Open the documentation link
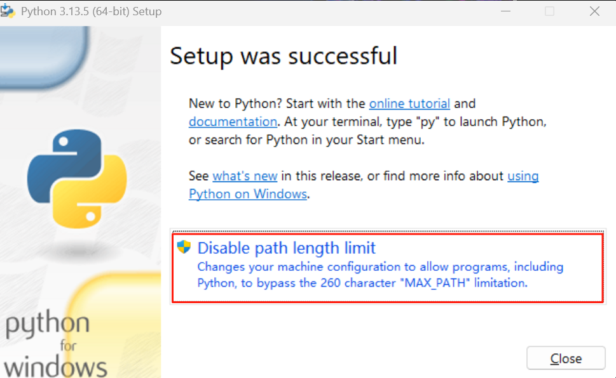Viewport: 616px width, 378px height. pos(233,121)
